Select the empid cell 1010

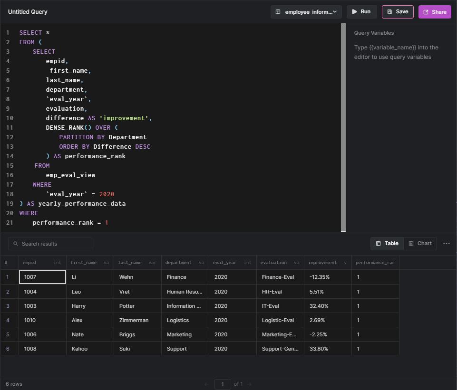coord(42,320)
